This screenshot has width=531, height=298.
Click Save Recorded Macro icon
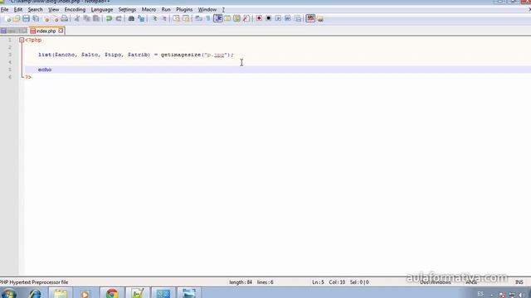click(297, 18)
